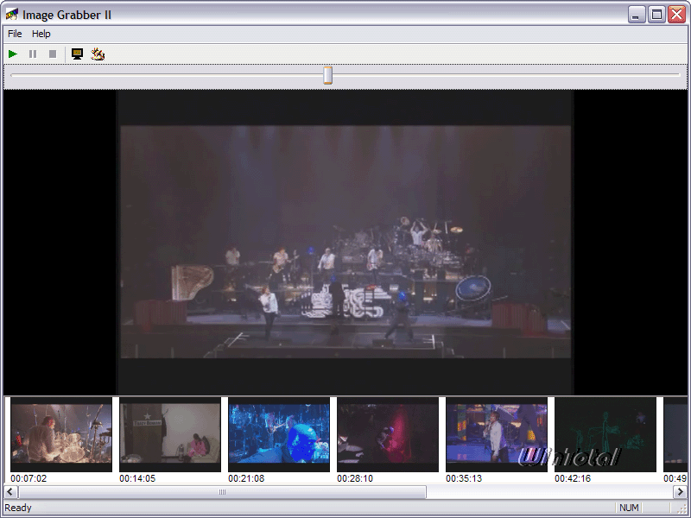
Task: Select the thumbnail at 00:35:13
Action: pyautogui.click(x=496, y=434)
